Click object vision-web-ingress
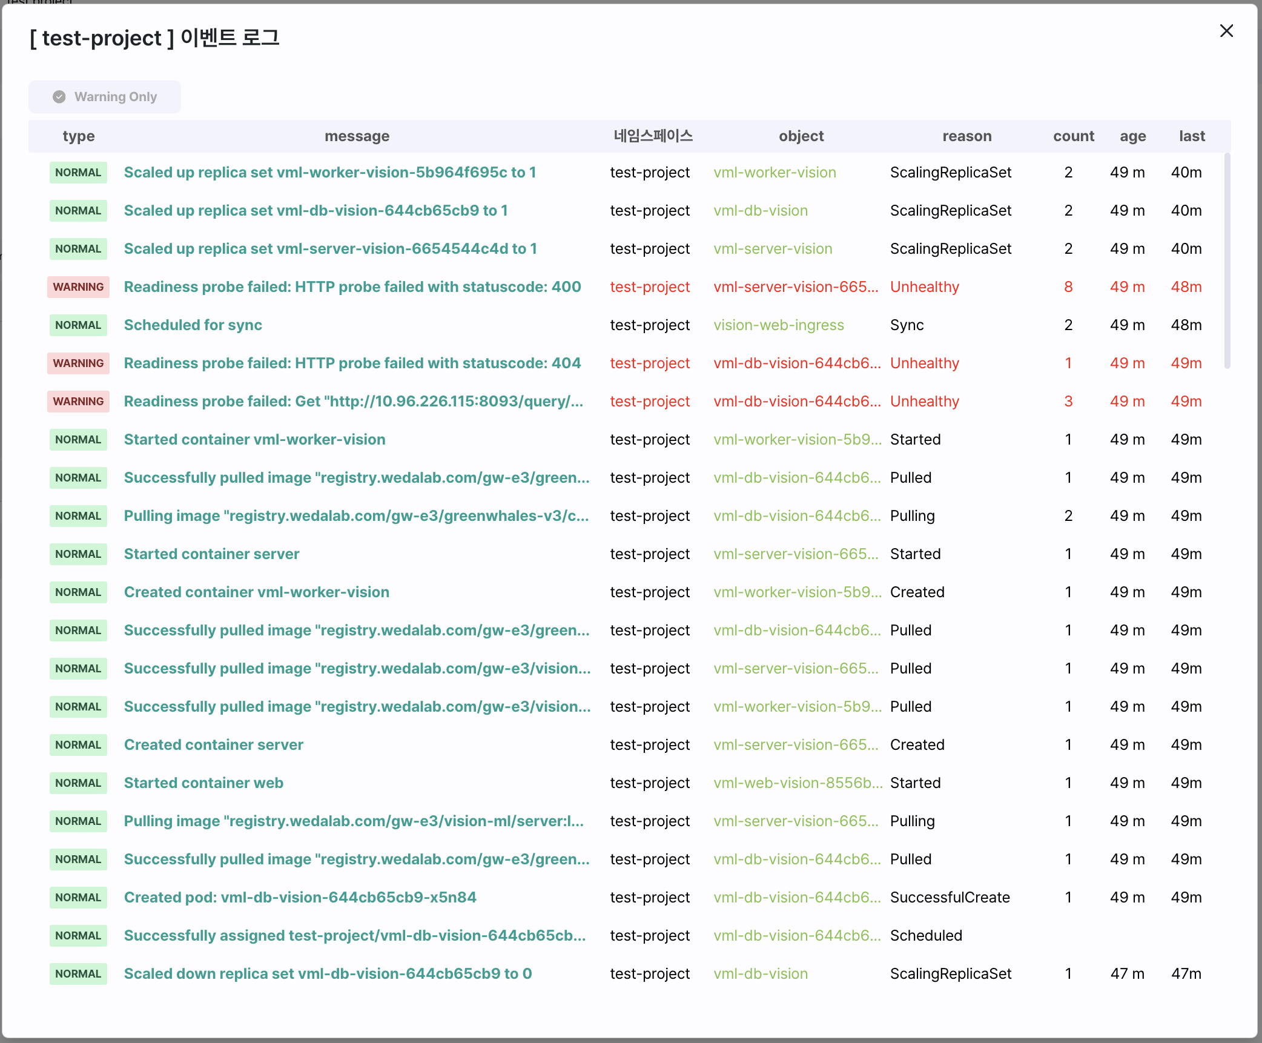The width and height of the screenshot is (1262, 1043). point(779,325)
